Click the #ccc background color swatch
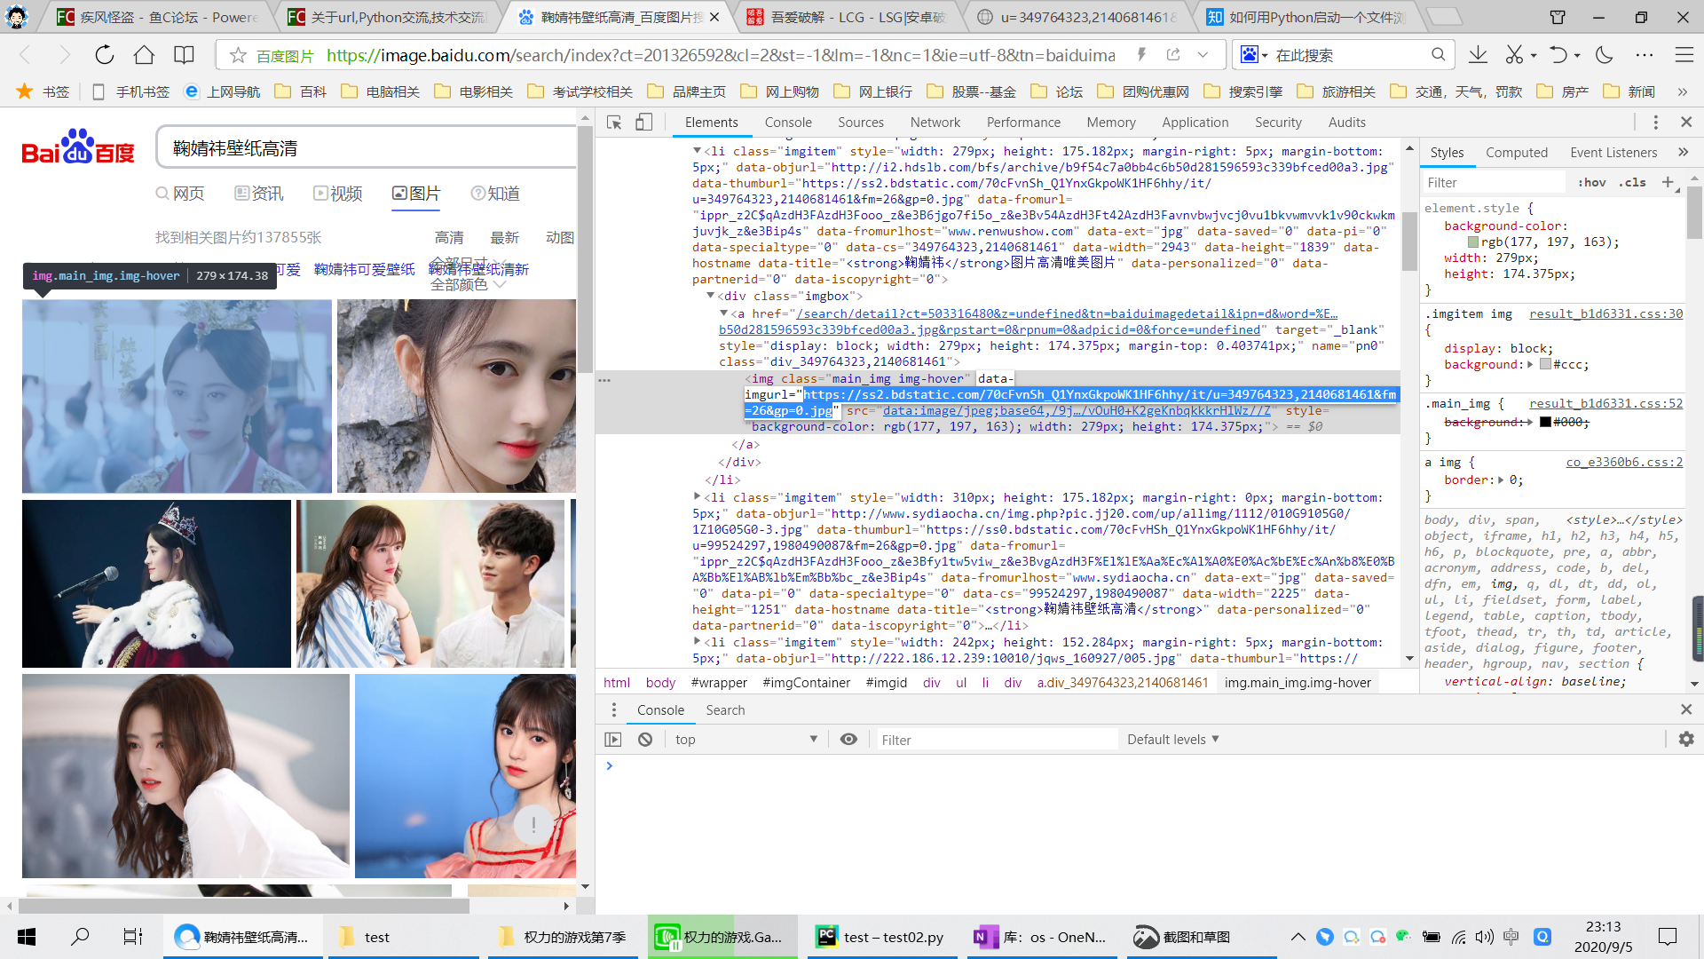The image size is (1704, 959). click(1545, 364)
